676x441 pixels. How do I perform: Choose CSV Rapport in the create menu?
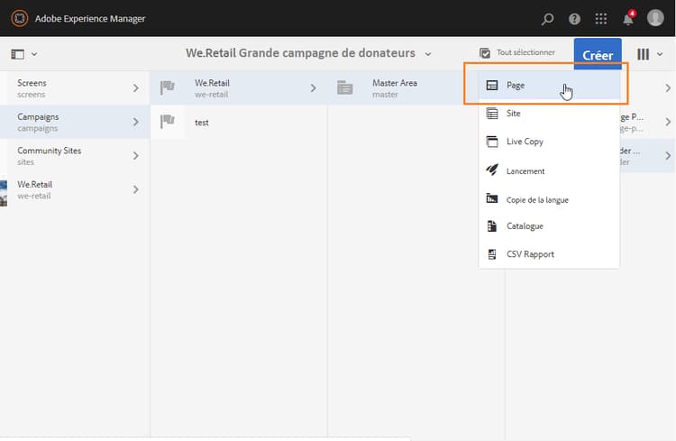[x=530, y=254]
